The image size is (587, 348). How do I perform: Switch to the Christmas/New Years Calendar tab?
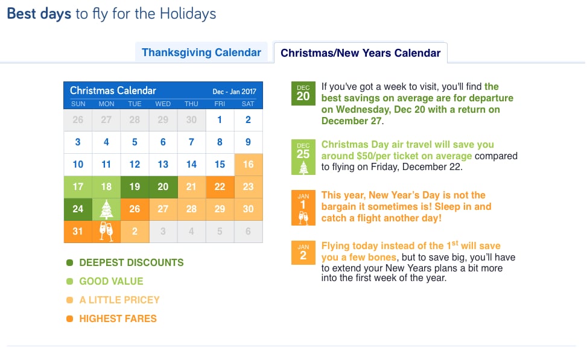(360, 53)
